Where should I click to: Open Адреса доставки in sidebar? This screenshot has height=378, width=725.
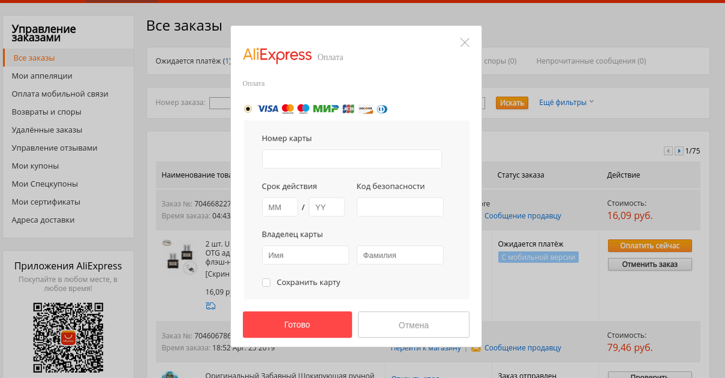pos(43,220)
